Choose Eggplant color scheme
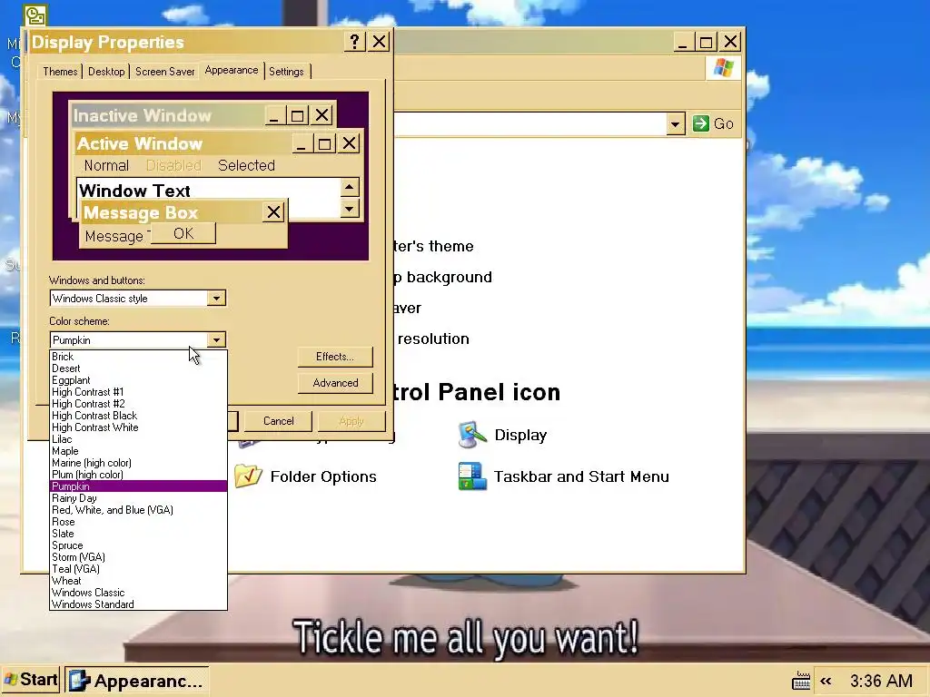Image resolution: width=930 pixels, height=697 pixels. [x=138, y=380]
